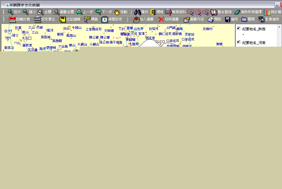Open the 時間設定 clock tool

point(104,20)
